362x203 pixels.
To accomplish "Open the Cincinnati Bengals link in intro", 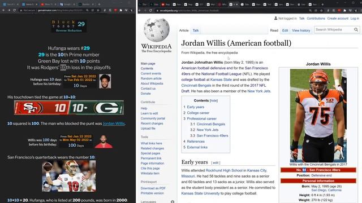I will [x=196, y=85].
